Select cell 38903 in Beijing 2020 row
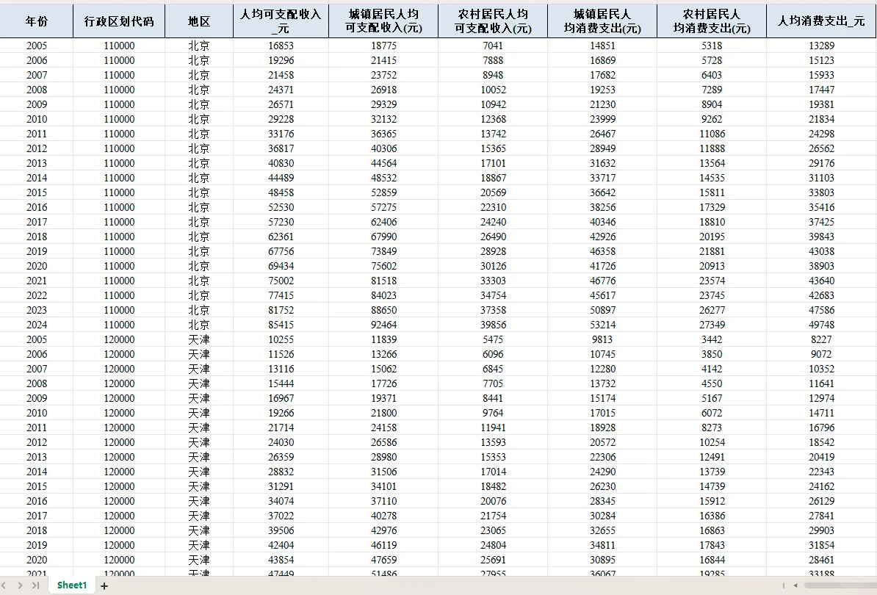The width and height of the screenshot is (877, 595). (x=821, y=266)
